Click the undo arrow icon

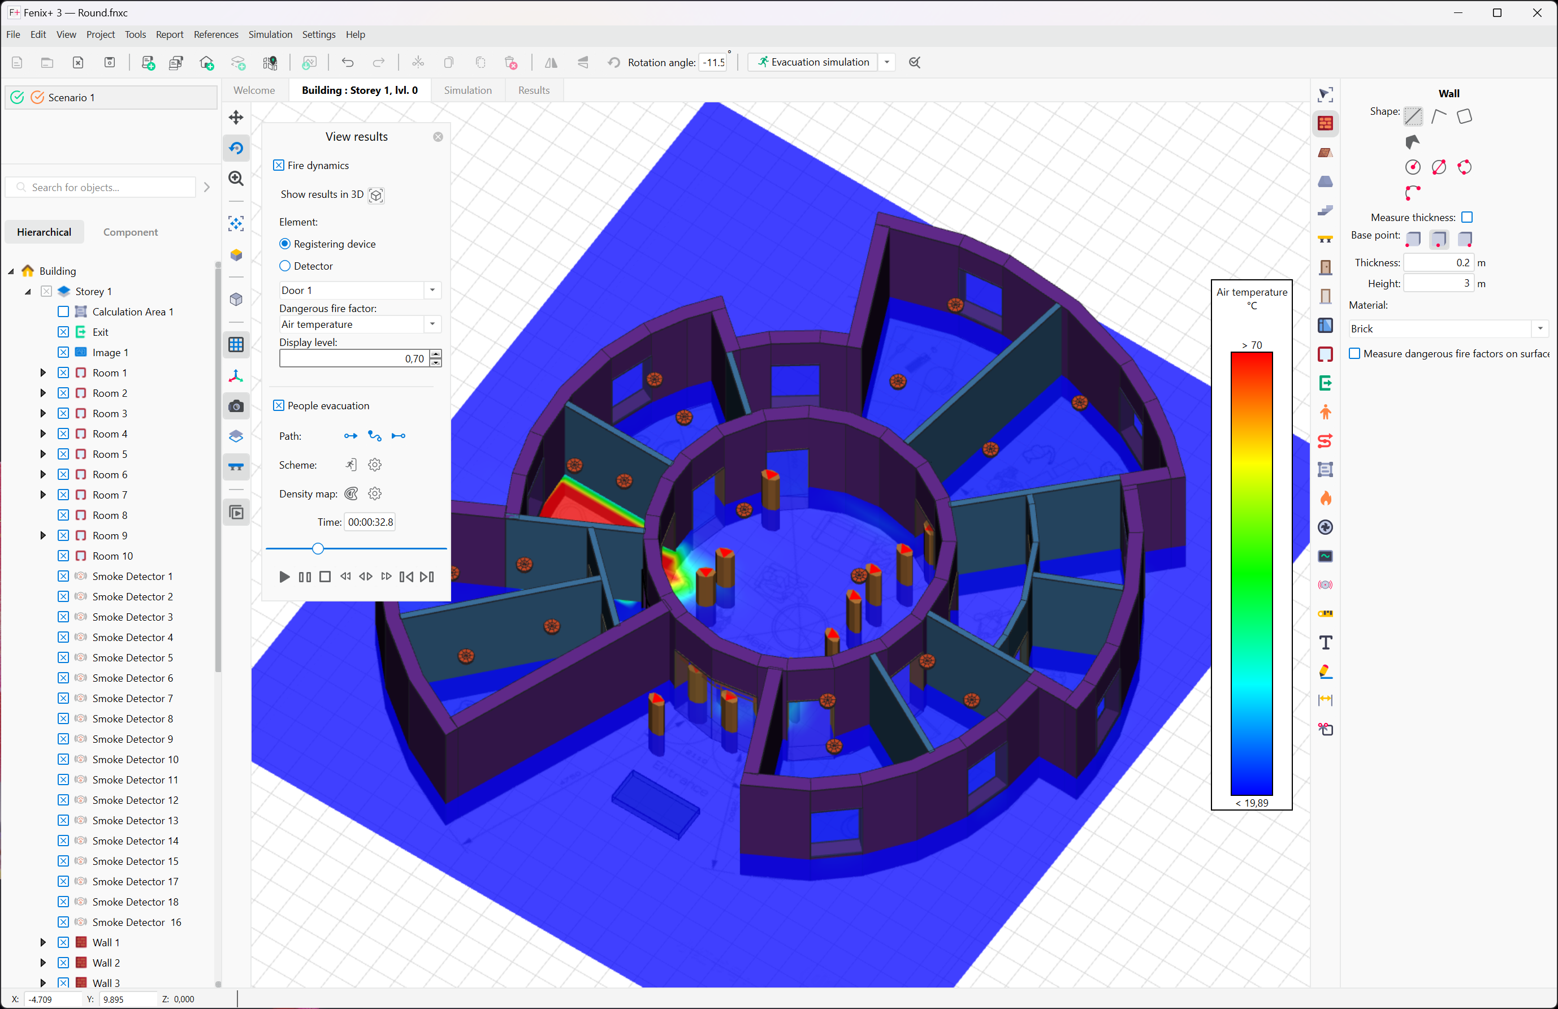(x=347, y=62)
